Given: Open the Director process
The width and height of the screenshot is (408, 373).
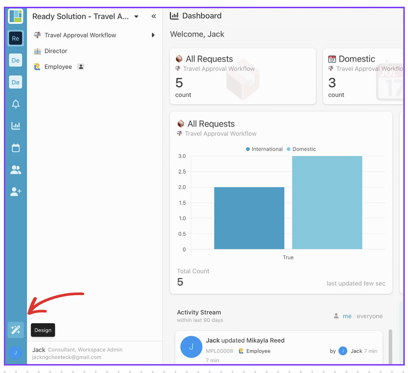Looking at the screenshot, I should coord(56,51).
